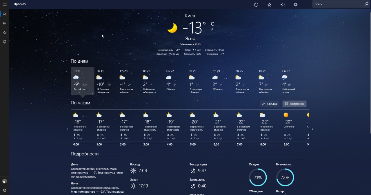Viewport: 371px width, 195px height.
Task: Click the 0:00 hourly forecast column
Action: click(x=82, y=129)
